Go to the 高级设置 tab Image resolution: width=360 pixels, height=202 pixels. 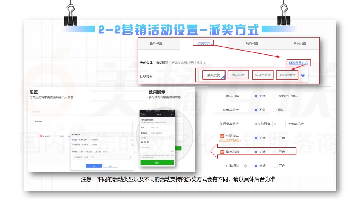click(x=300, y=43)
